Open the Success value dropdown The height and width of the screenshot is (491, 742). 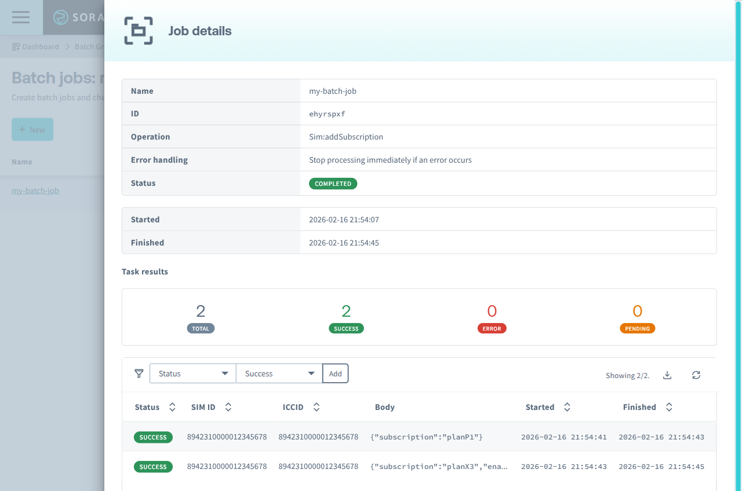point(279,373)
